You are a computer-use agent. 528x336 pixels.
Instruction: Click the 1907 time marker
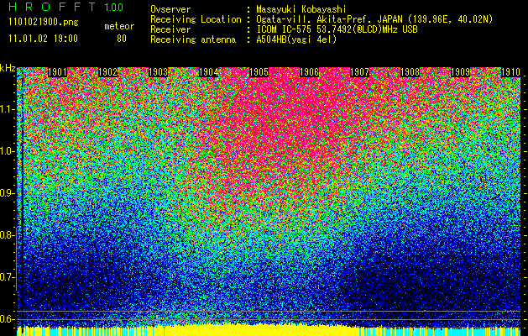click(x=359, y=72)
